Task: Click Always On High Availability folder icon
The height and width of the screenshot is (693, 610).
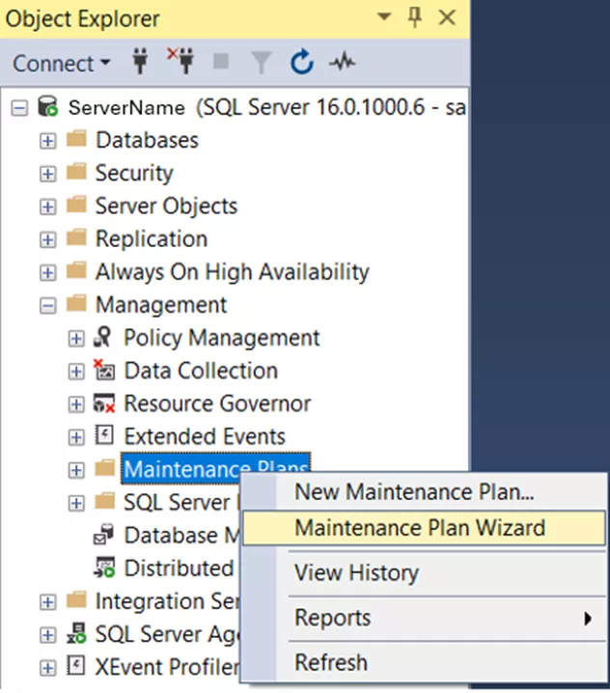Action: pos(76,270)
